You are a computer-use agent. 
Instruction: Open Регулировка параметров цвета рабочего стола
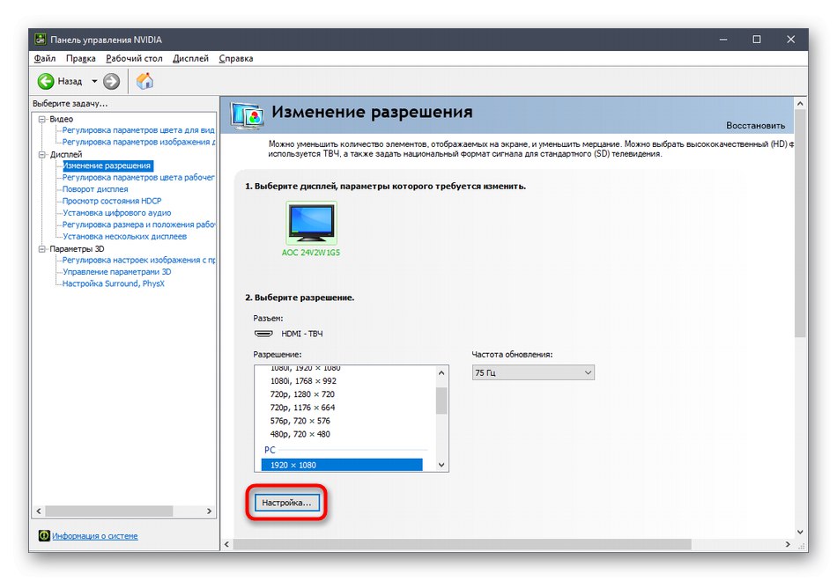[138, 178]
